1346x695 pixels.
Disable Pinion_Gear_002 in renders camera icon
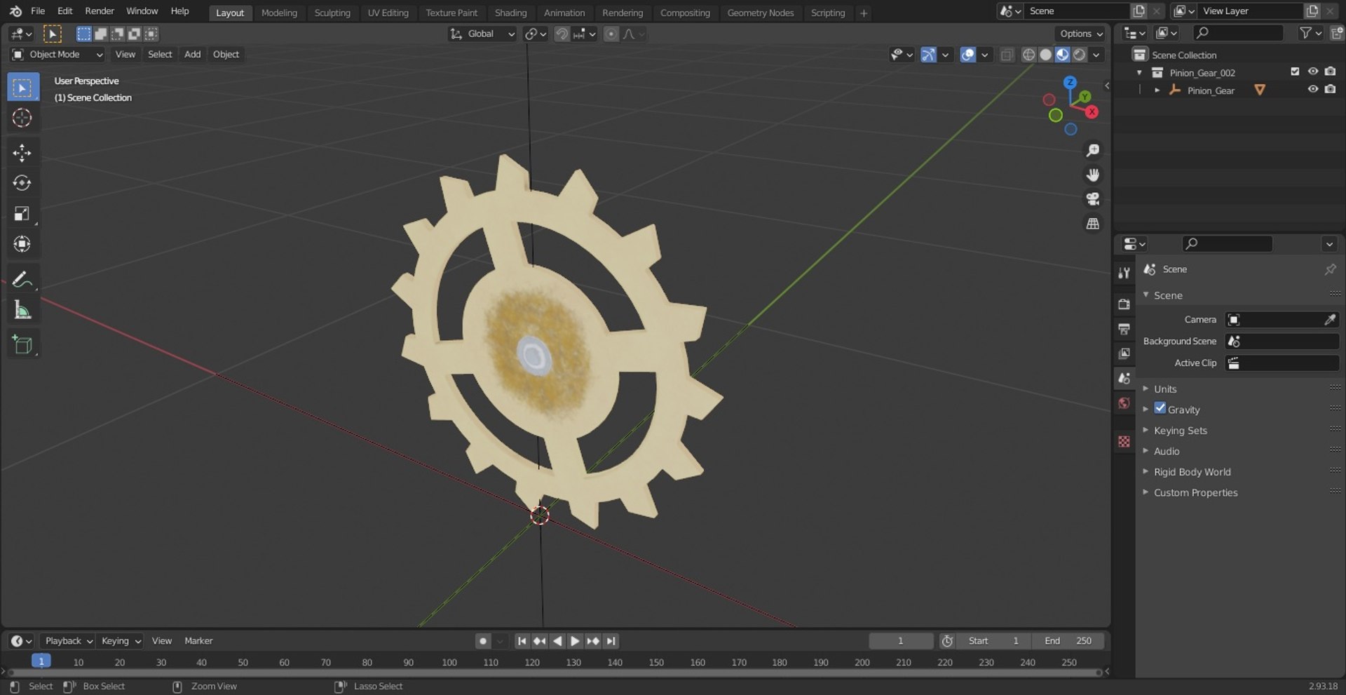point(1330,72)
